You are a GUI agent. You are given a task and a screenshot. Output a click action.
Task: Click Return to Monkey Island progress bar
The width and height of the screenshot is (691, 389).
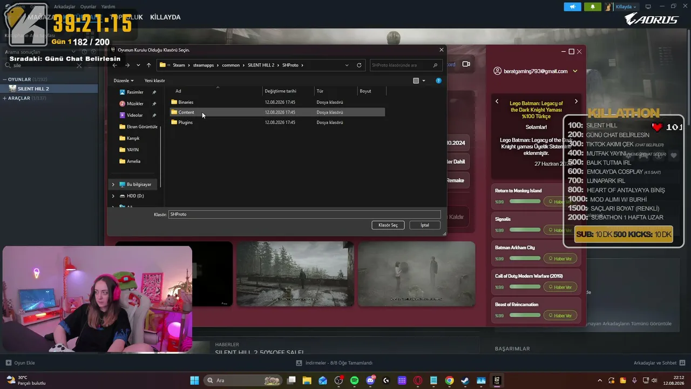(x=525, y=202)
